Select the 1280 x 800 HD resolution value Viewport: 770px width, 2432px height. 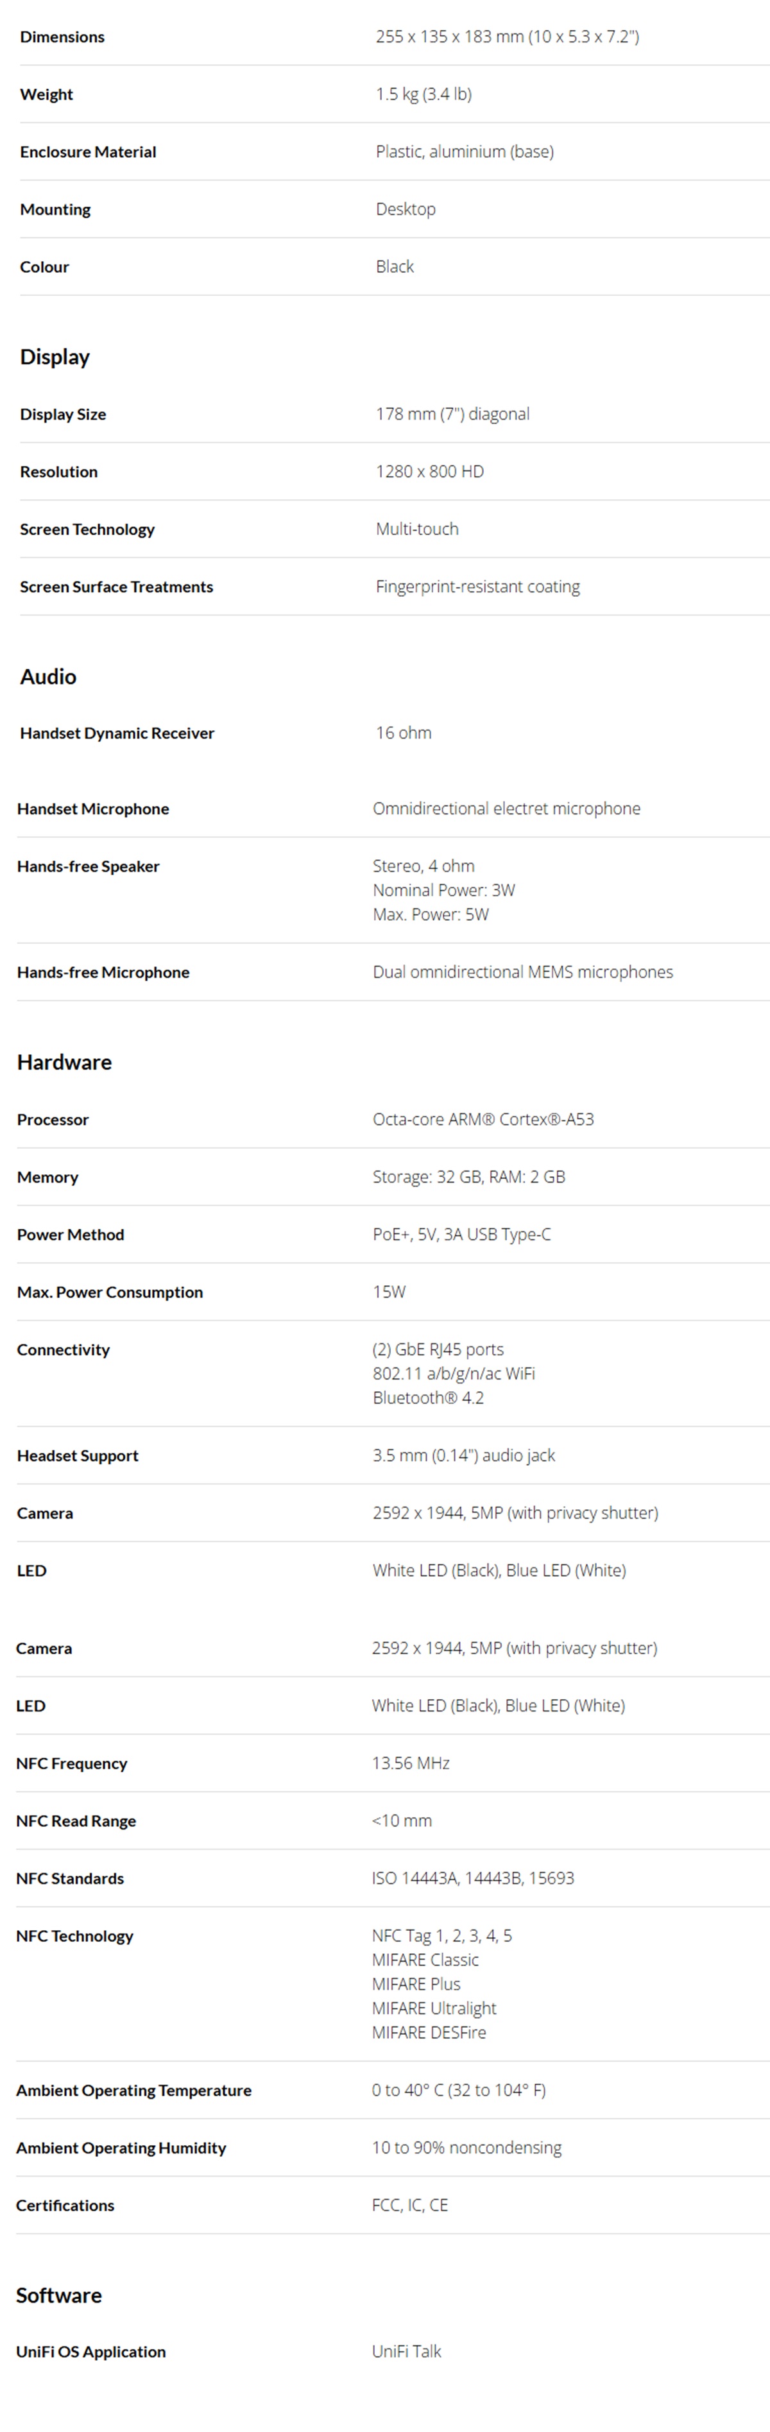[x=429, y=471]
